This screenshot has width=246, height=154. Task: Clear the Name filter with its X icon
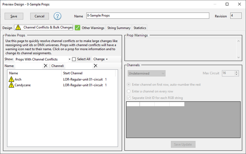point(46,66)
